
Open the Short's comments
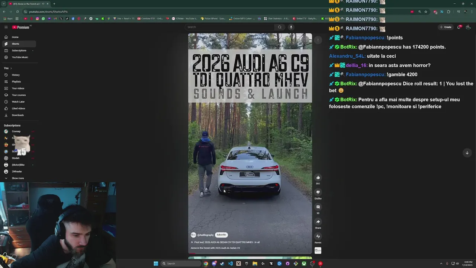click(318, 207)
